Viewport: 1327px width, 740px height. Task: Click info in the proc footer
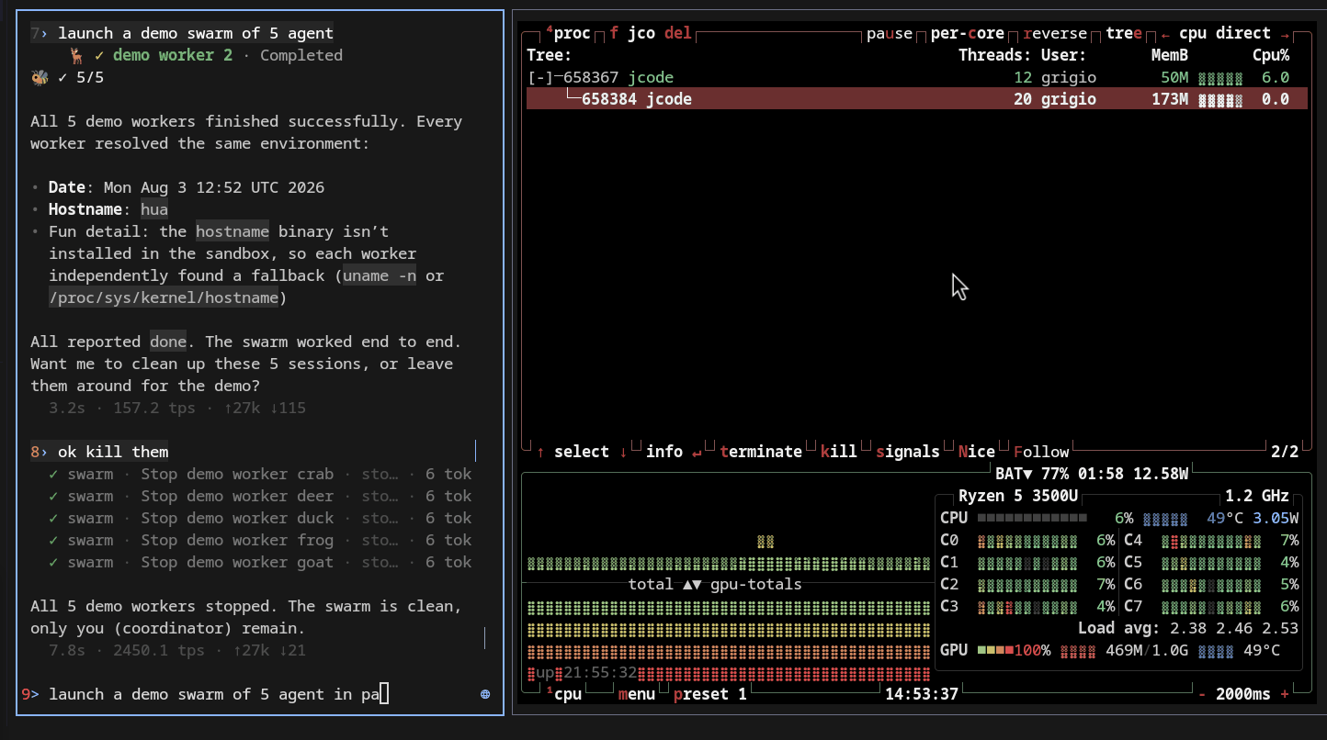pyautogui.click(x=664, y=452)
